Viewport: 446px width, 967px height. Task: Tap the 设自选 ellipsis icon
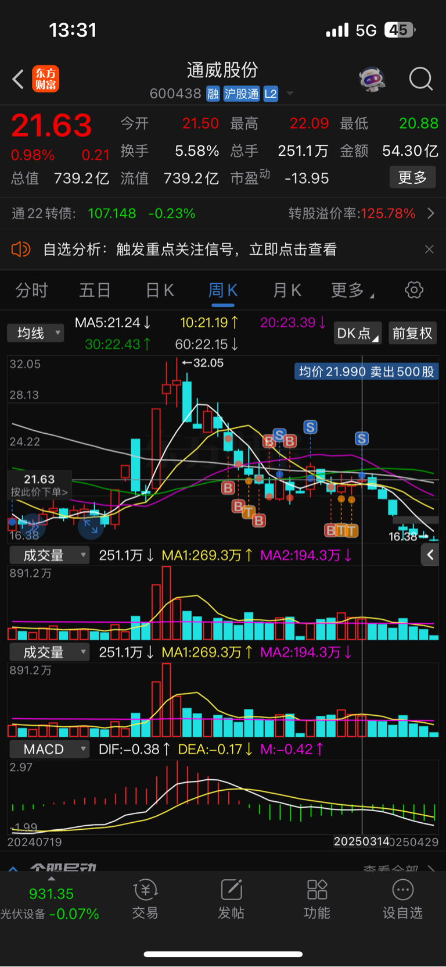pos(403,890)
